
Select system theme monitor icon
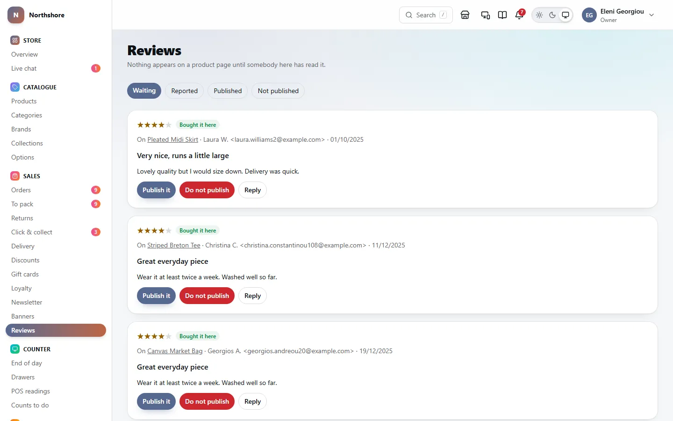(566, 15)
